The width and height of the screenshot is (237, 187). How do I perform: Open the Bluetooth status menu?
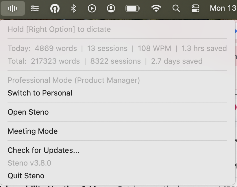[73, 8]
